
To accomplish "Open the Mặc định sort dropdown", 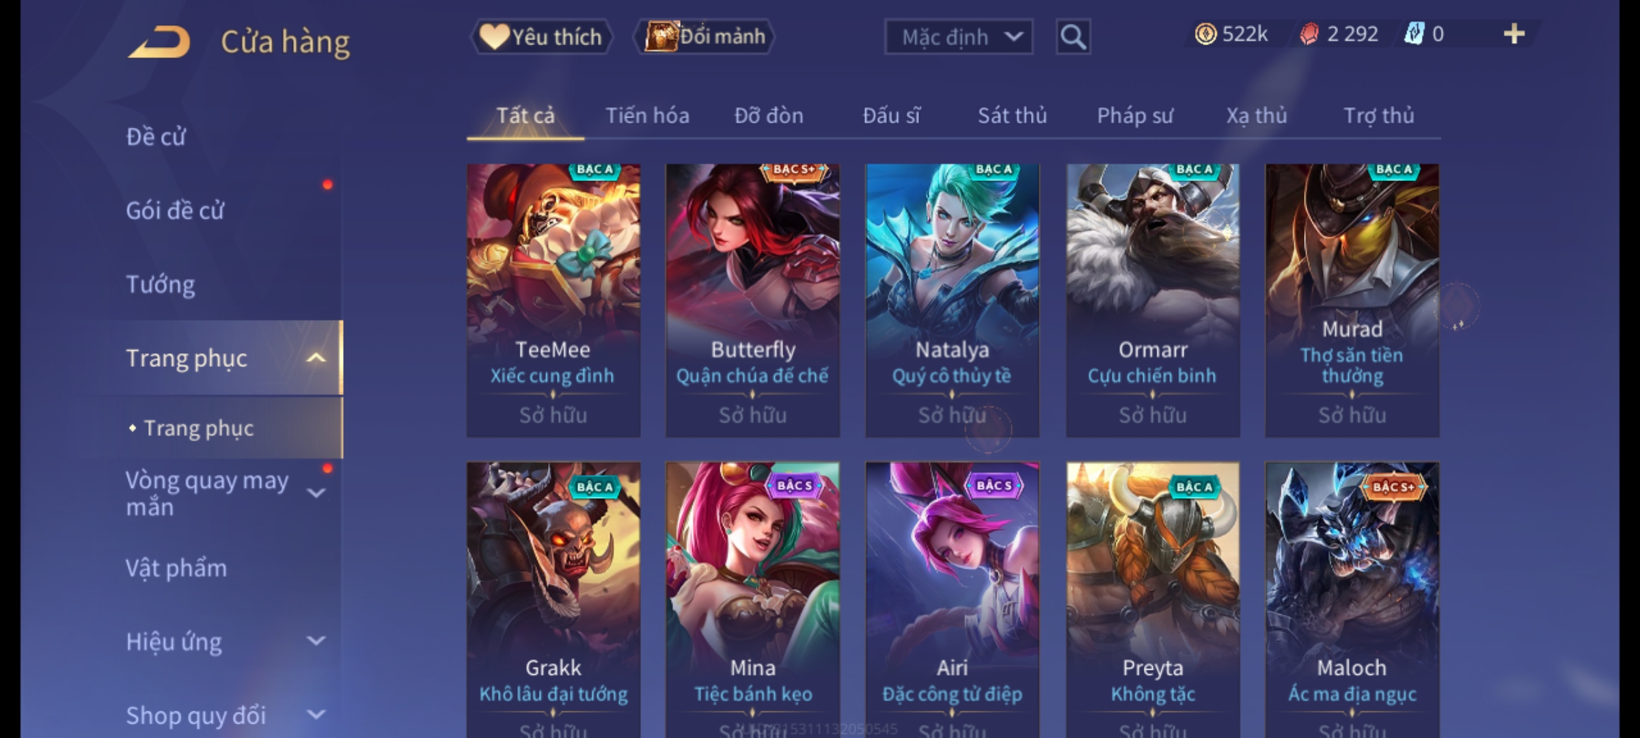I will (x=958, y=37).
